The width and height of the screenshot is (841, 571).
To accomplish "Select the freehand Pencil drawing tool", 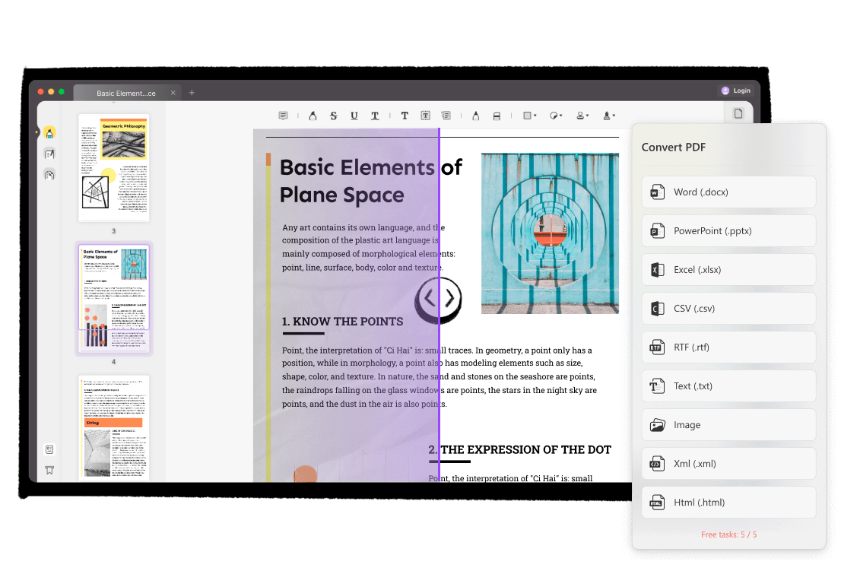I will [476, 116].
